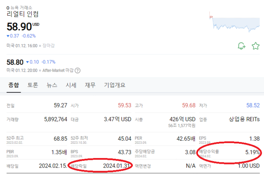Click the 전일 value 59.27
The height and width of the screenshot is (174, 264).
[x=60, y=105]
